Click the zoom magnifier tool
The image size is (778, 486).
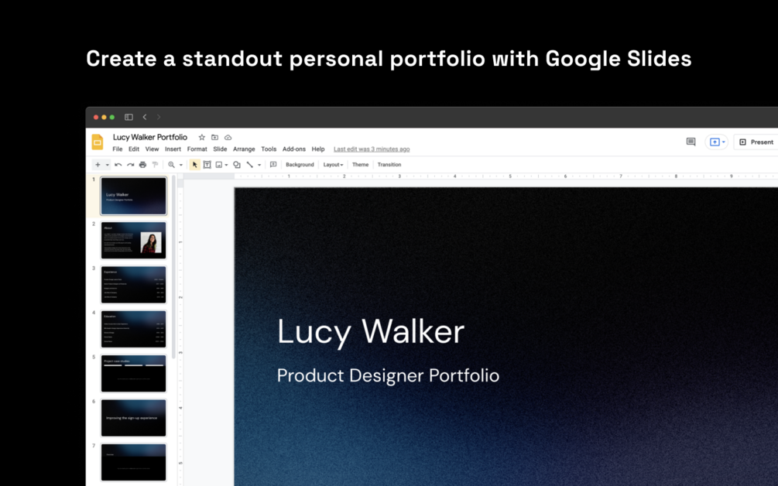(171, 165)
